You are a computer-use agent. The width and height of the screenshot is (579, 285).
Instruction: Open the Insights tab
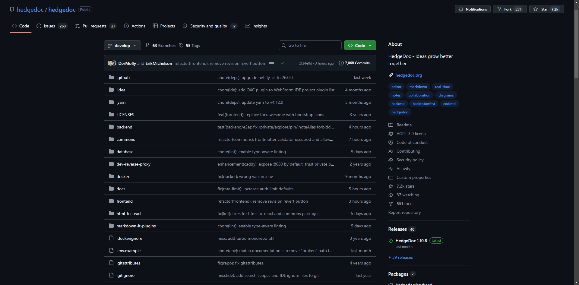coord(256,26)
